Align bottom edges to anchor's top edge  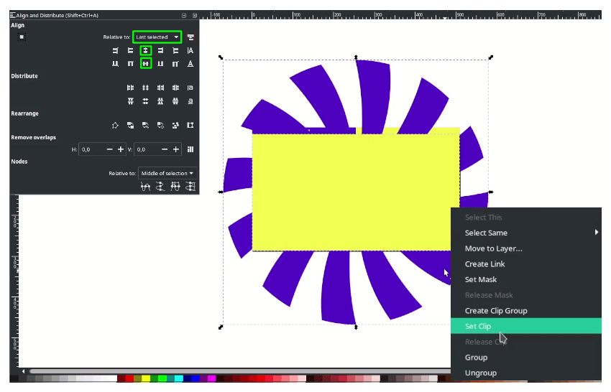click(x=115, y=64)
